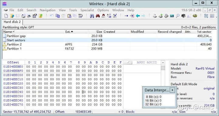Screen dimensions: 219x116
Task: Click the Open RAM memory chip icon
Action: (x=166, y=16)
